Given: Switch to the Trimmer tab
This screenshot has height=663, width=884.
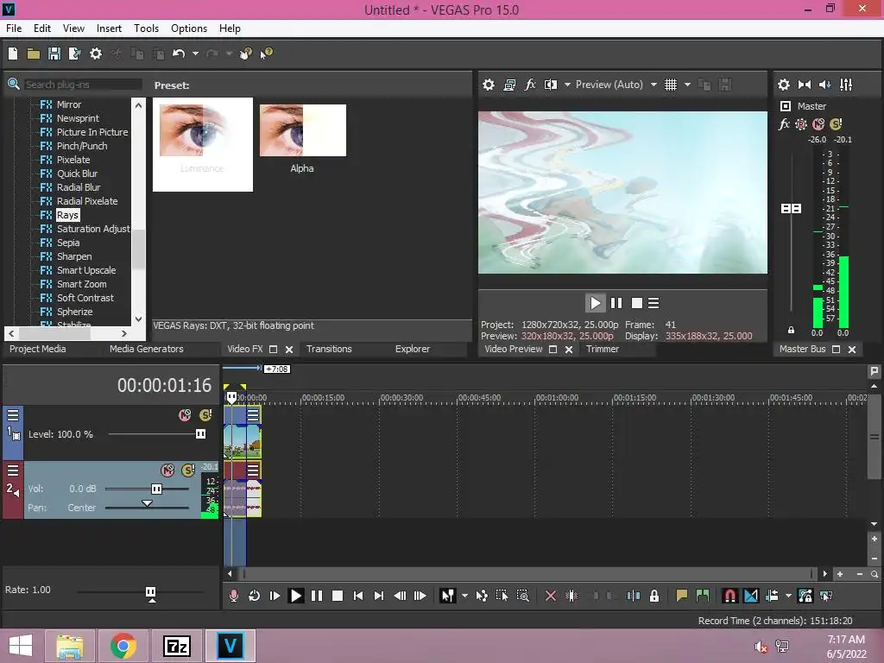Looking at the screenshot, I should [x=602, y=349].
